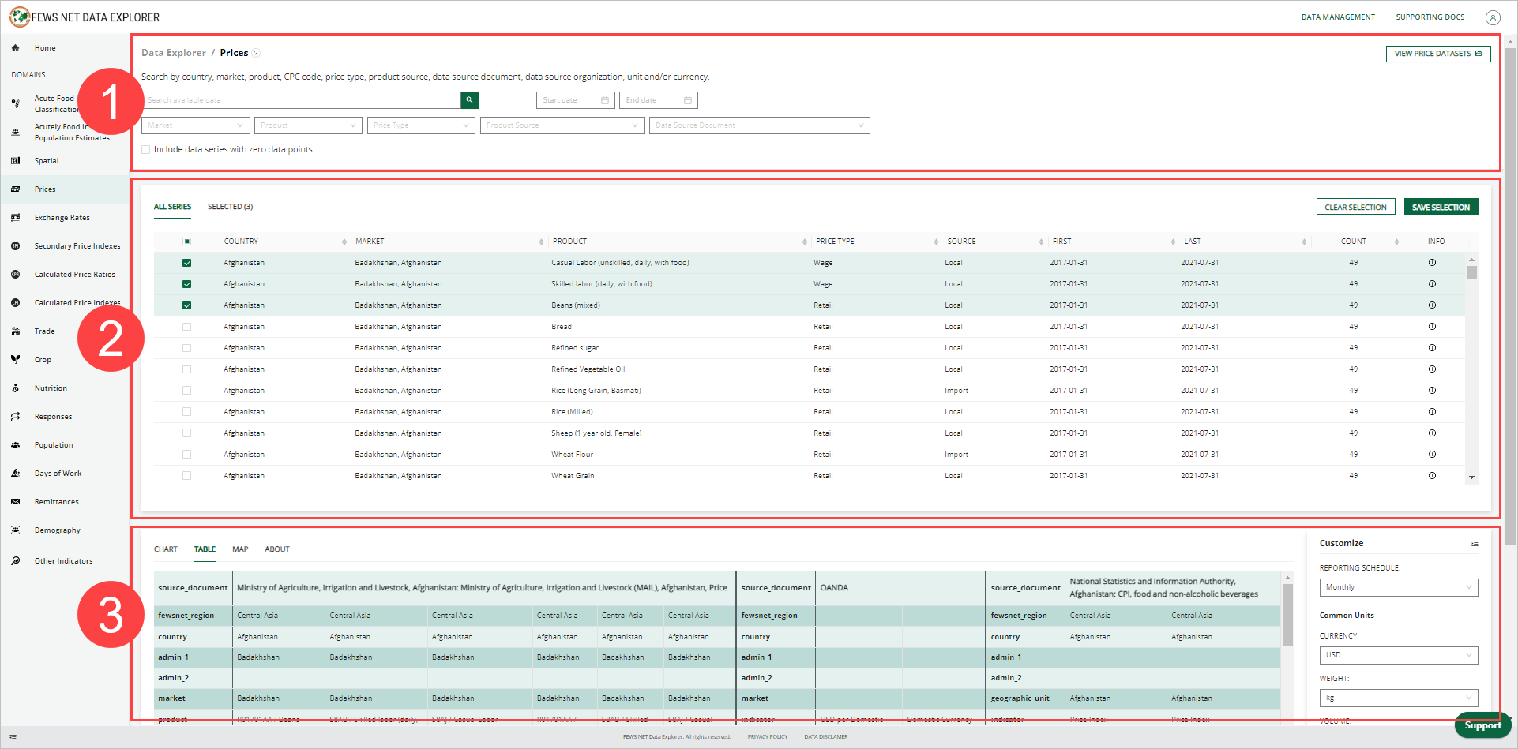The width and height of the screenshot is (1518, 749).
Task: Open the Price Type dropdown
Action: click(420, 125)
